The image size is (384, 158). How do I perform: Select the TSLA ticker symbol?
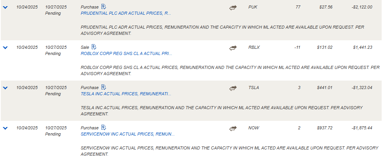[x=253, y=88]
